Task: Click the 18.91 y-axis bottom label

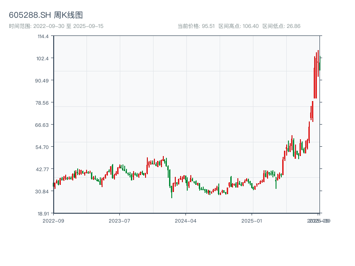Action: point(43,213)
